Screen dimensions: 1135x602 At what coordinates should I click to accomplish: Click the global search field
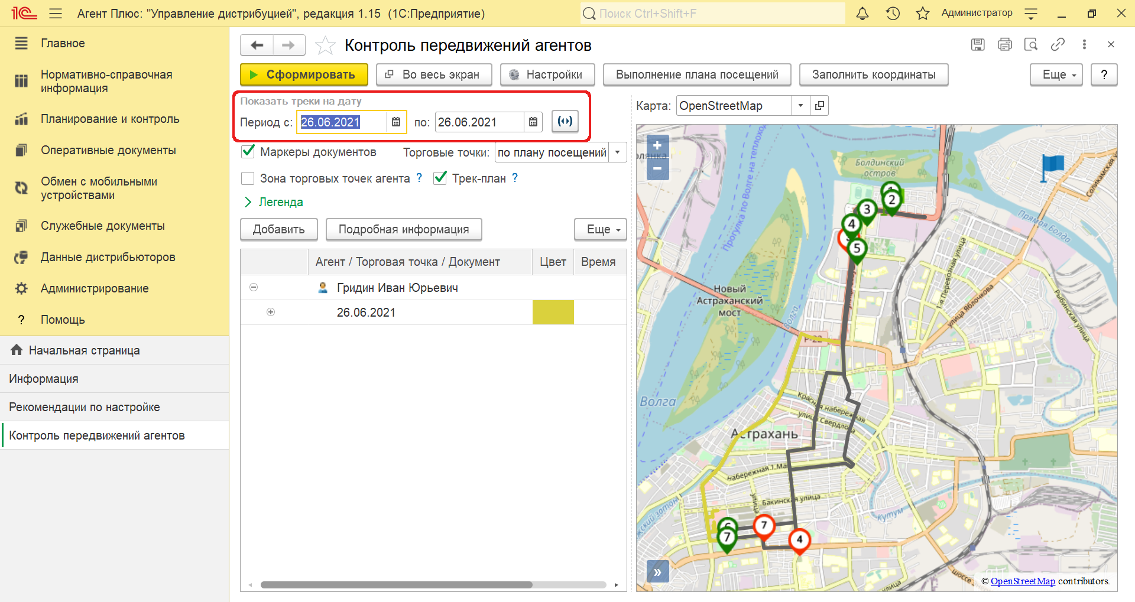712,13
